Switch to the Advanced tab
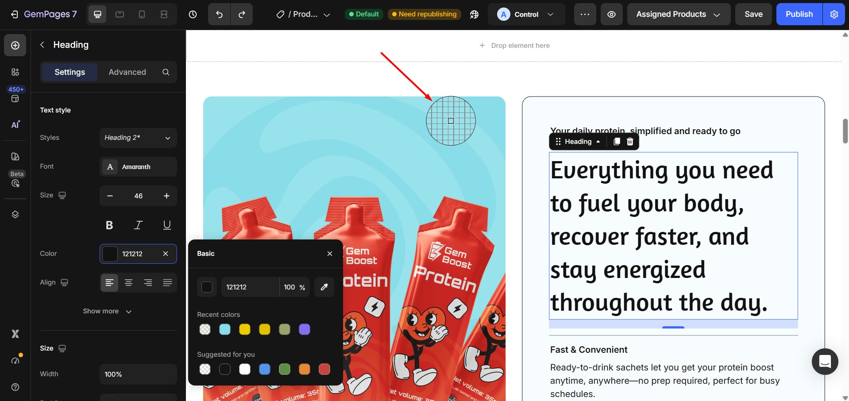The width and height of the screenshot is (849, 401). [x=127, y=72]
